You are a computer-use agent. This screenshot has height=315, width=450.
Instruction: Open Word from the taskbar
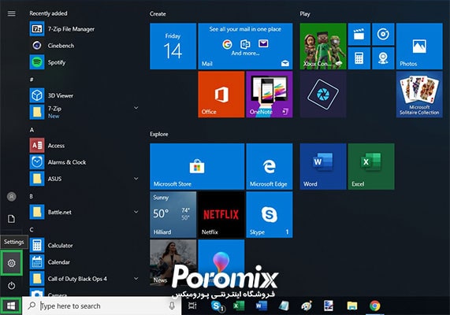[x=261, y=306]
